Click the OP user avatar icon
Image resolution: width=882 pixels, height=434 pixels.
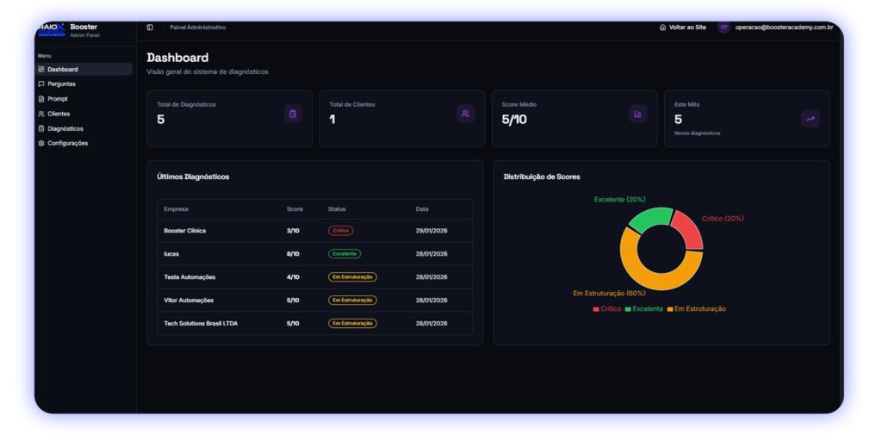pos(724,28)
